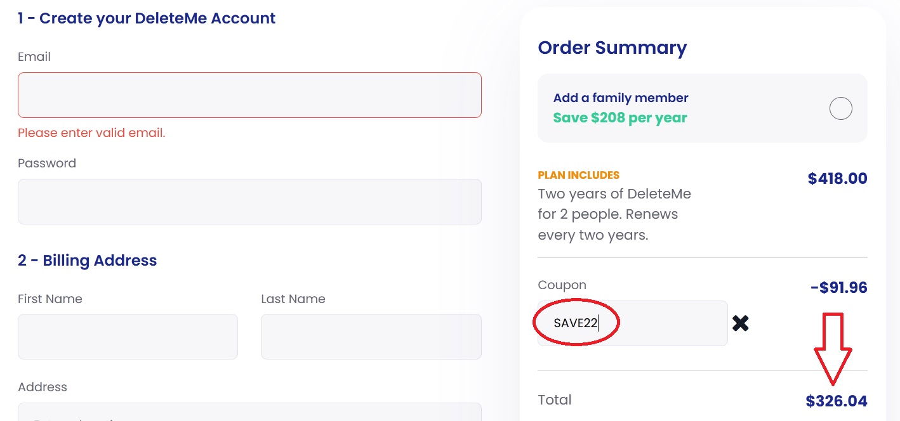Screen dimensions: 900x421
Task: Click the Order Summary heading
Action: pos(612,48)
